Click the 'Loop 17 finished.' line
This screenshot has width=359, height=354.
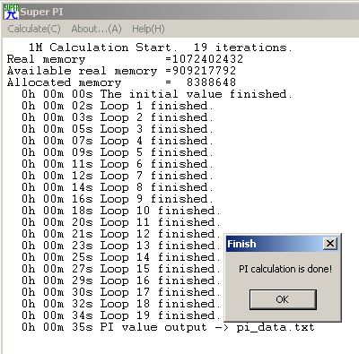[x=121, y=292]
